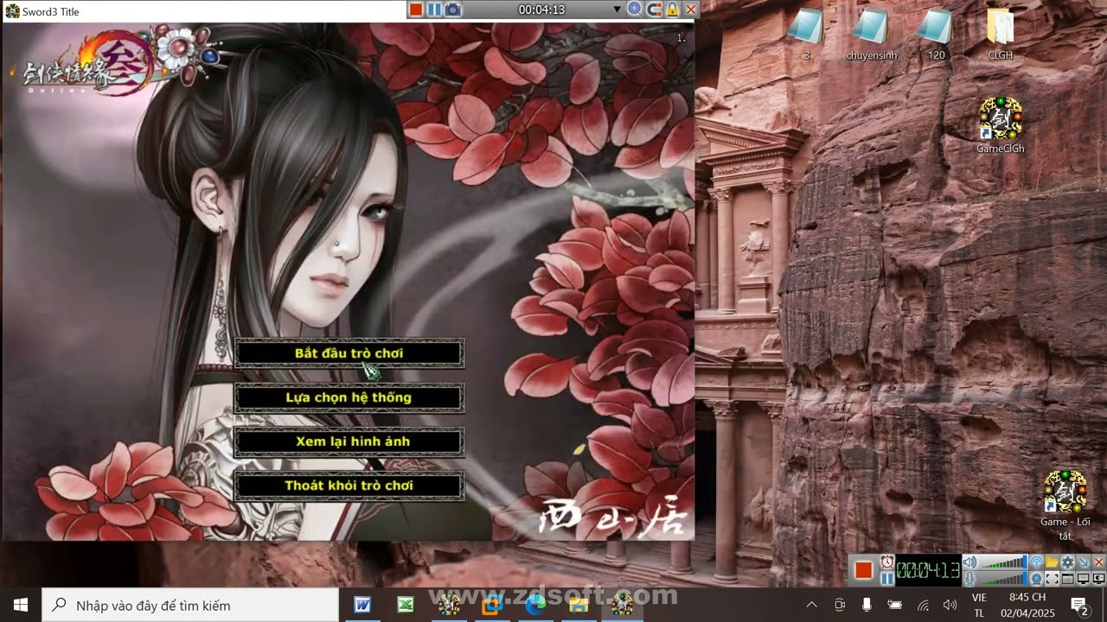
Task: Open VMware icon on the taskbar
Action: click(x=492, y=605)
